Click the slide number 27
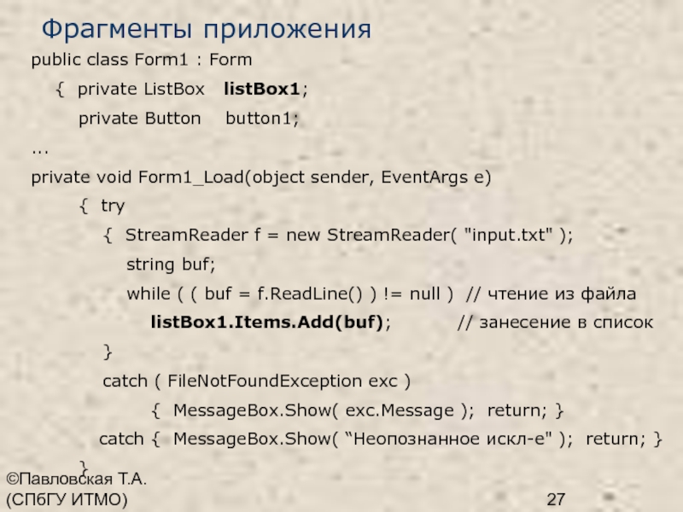683x512 pixels. click(x=556, y=499)
